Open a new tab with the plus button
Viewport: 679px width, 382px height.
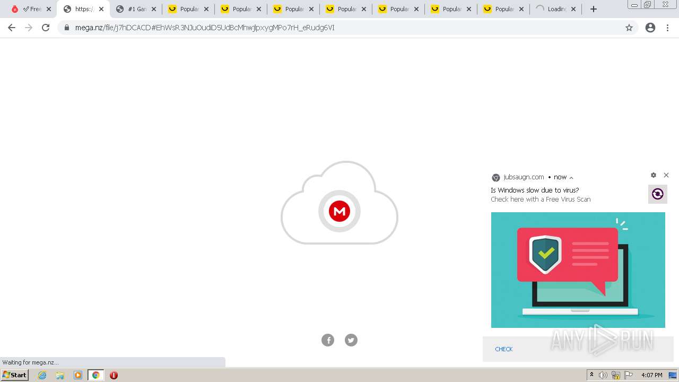[594, 9]
